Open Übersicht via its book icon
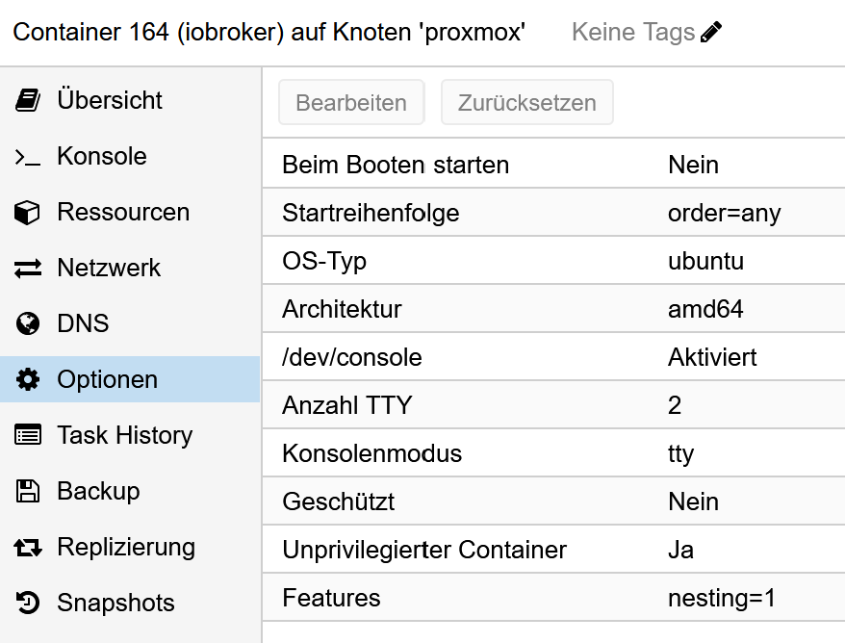 point(28,100)
